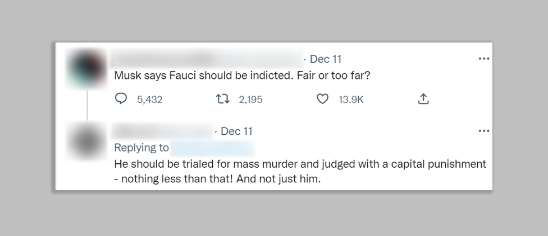Click the 5,432 replies count
This screenshot has height=236, width=548.
pyautogui.click(x=149, y=100)
